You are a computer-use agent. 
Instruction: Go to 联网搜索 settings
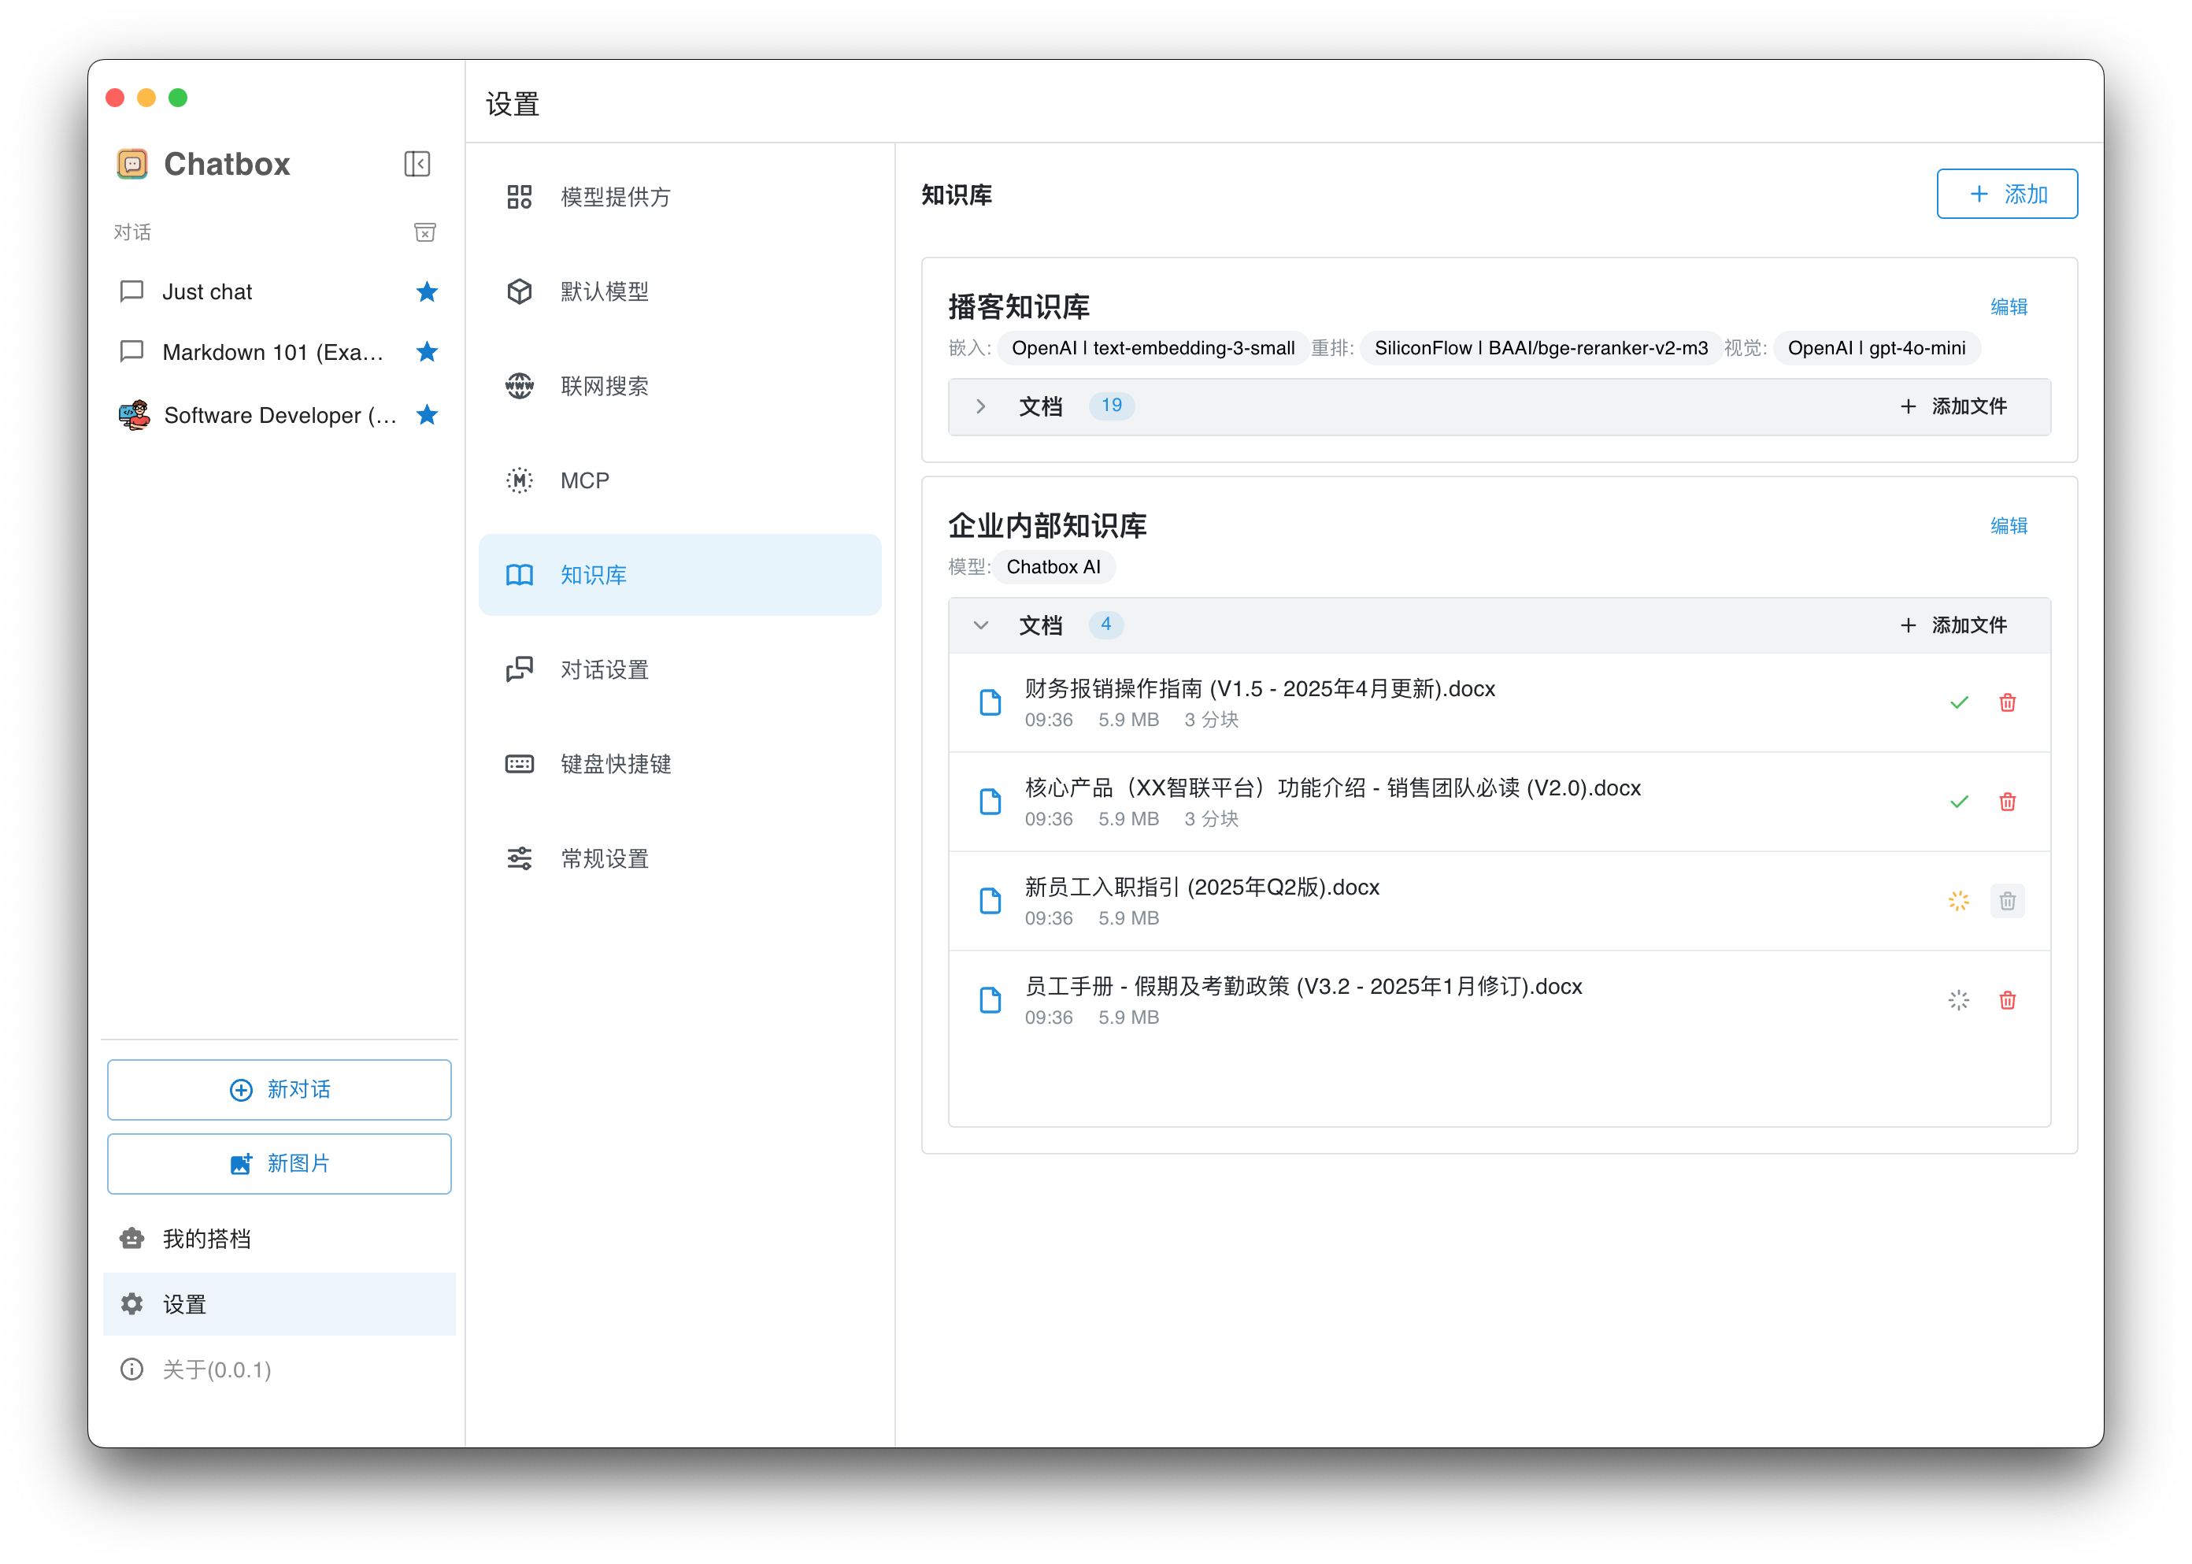click(x=679, y=385)
